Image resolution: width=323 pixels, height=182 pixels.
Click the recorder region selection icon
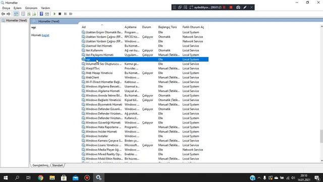[x=191, y=7]
